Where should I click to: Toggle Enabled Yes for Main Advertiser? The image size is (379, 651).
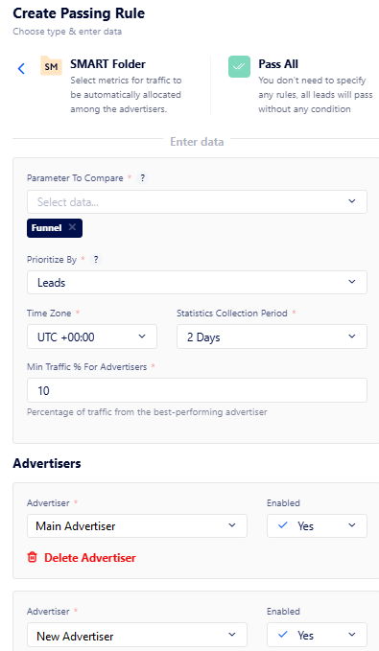click(317, 526)
